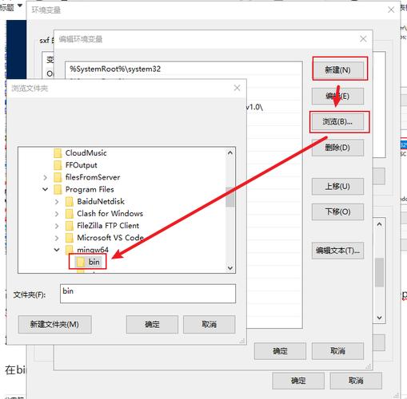This screenshot has width=407, height=399.
Task: Click the 编辑文本(T)... button
Action: 337,251
